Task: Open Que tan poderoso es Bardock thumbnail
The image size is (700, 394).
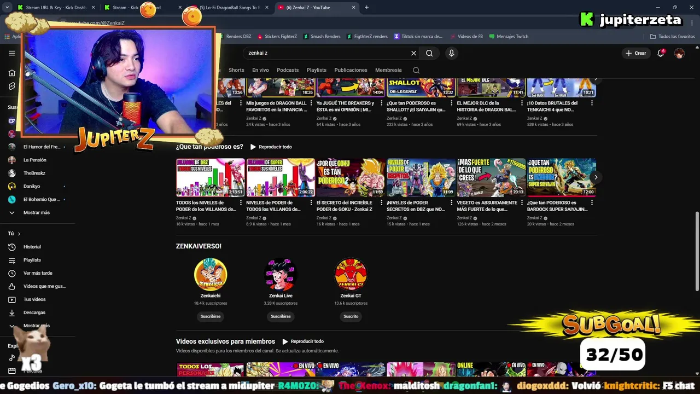Action: point(561,177)
